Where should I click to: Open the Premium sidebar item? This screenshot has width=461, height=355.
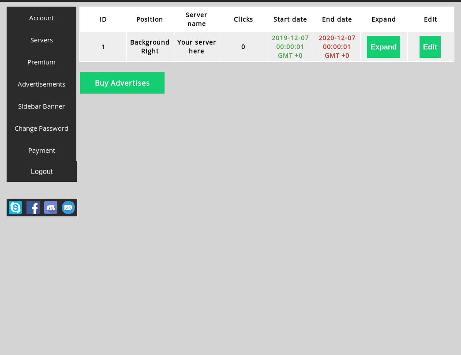point(41,62)
